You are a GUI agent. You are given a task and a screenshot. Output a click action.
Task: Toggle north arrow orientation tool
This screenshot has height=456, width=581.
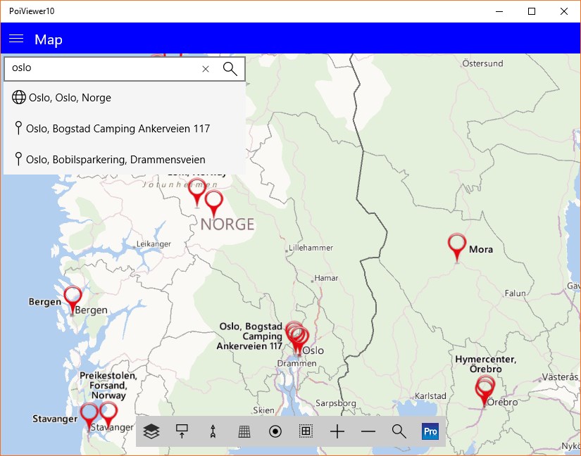pos(213,431)
